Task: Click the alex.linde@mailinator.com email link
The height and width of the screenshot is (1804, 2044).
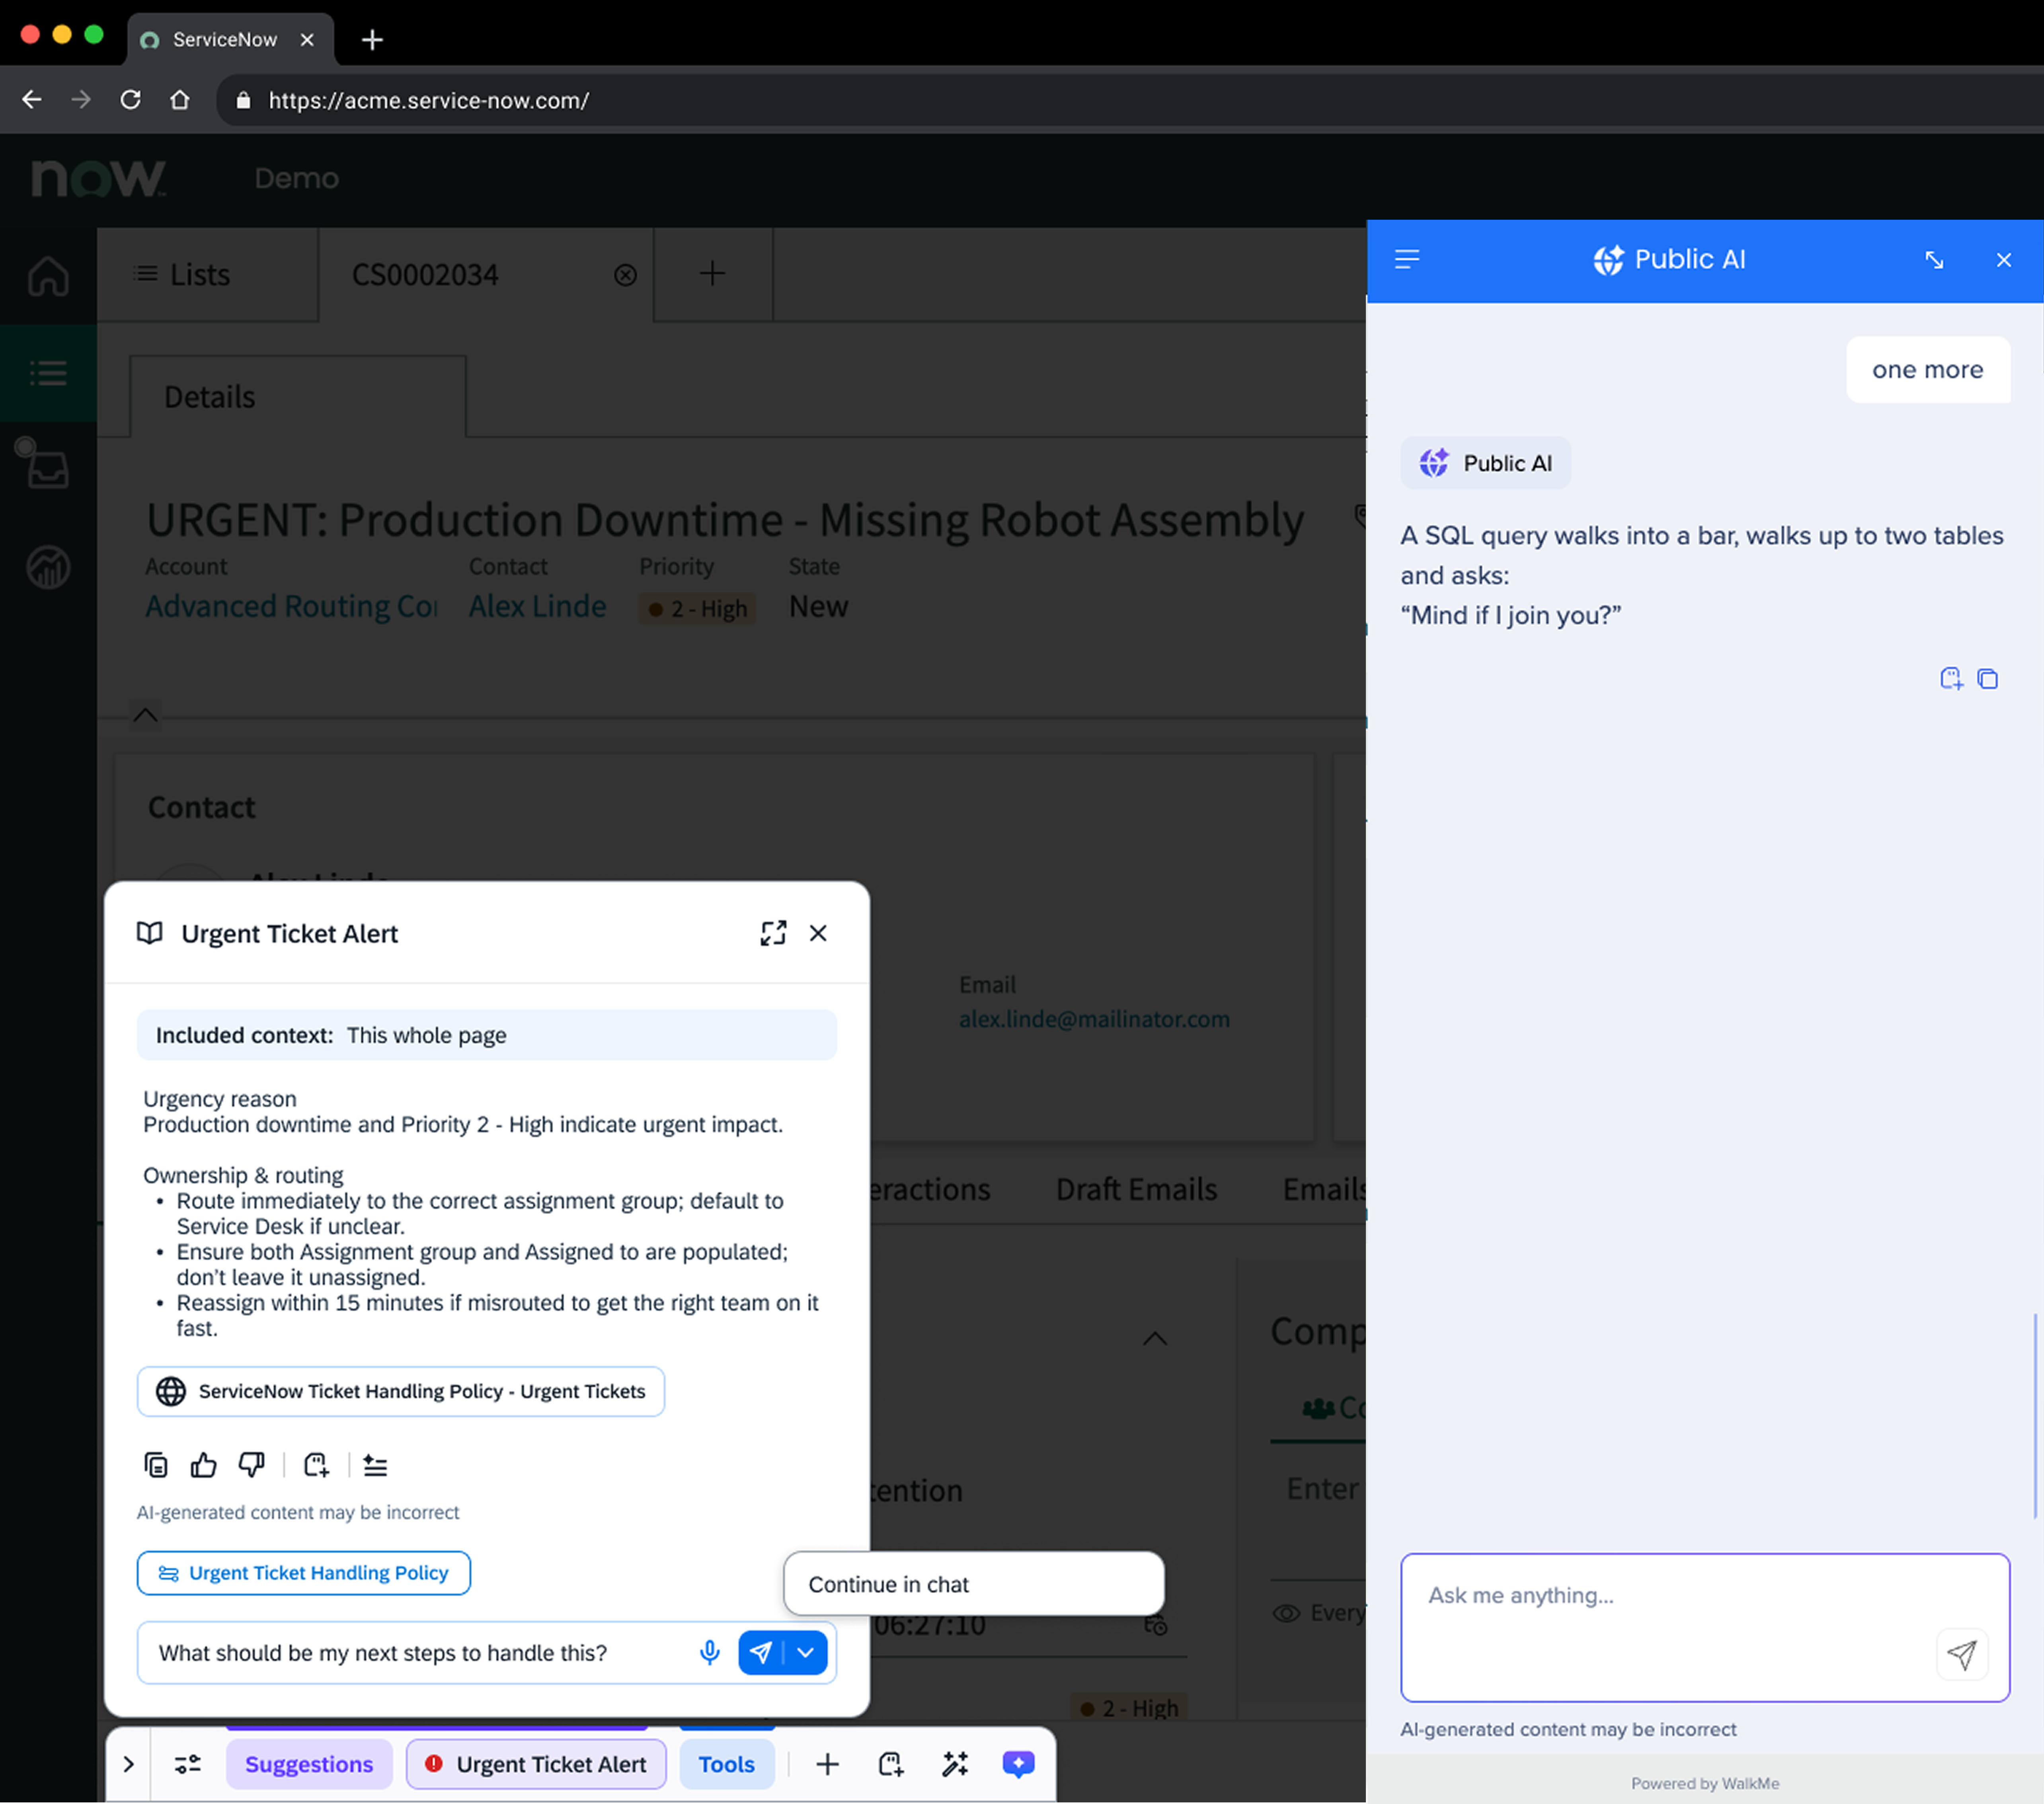Action: click(1094, 1019)
